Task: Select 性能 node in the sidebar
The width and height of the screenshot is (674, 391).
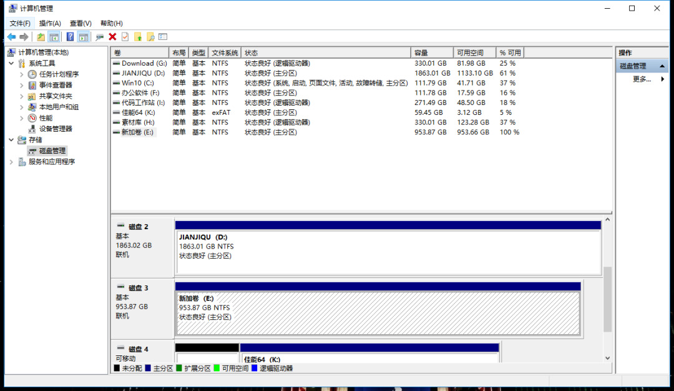Action: 46,118
